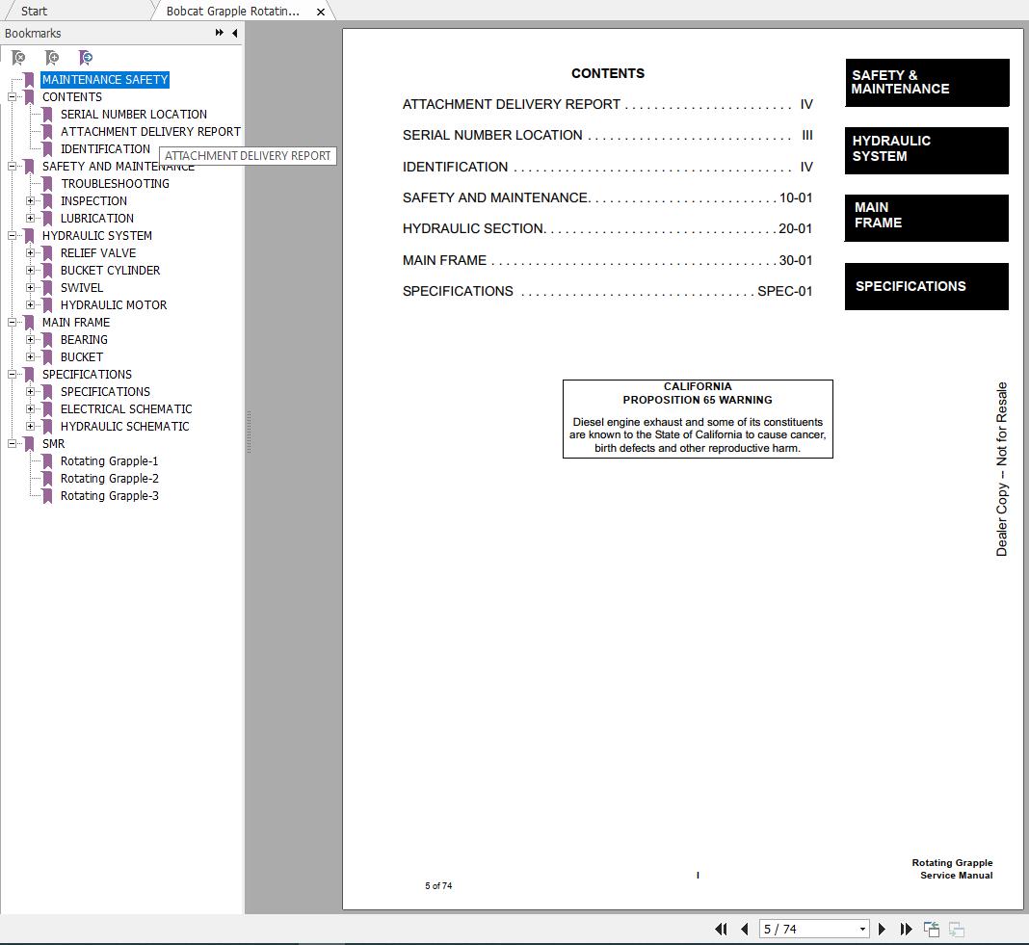The image size is (1029, 945).
Task: Open Rotating Grapple-1 bookmark
Action: click(109, 461)
